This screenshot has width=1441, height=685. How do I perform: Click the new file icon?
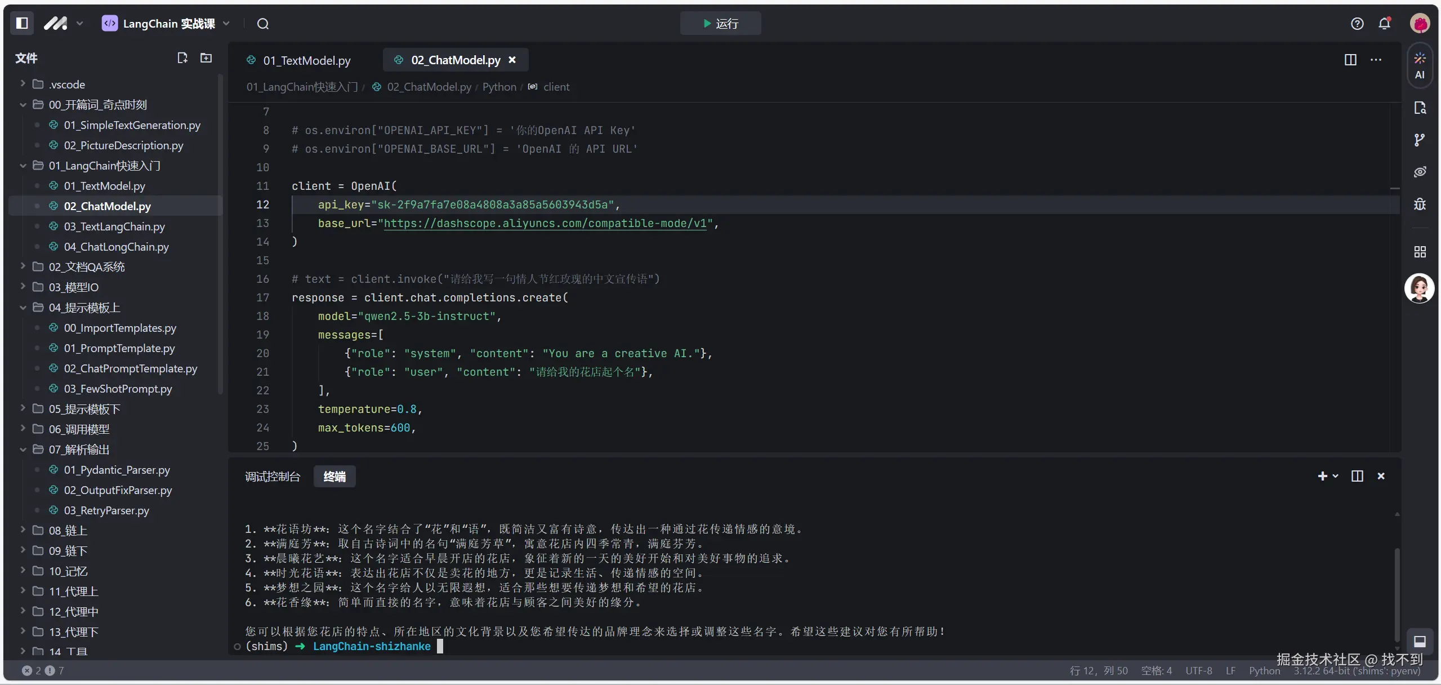[x=182, y=58]
